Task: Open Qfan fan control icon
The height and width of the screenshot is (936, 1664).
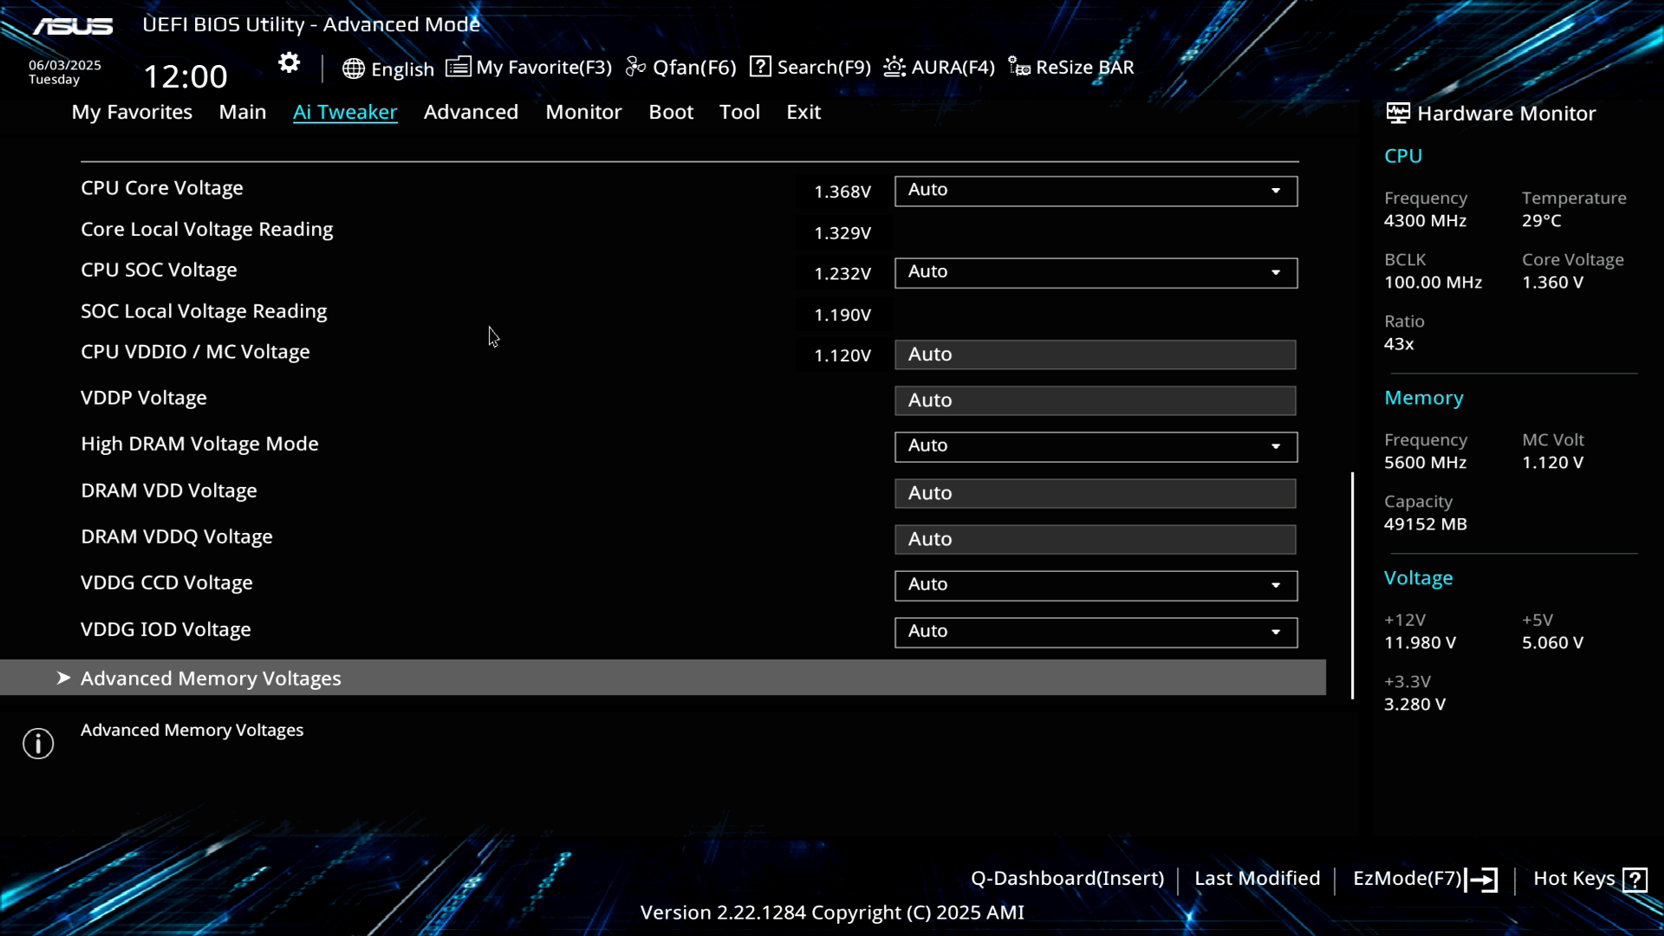Action: tap(635, 67)
